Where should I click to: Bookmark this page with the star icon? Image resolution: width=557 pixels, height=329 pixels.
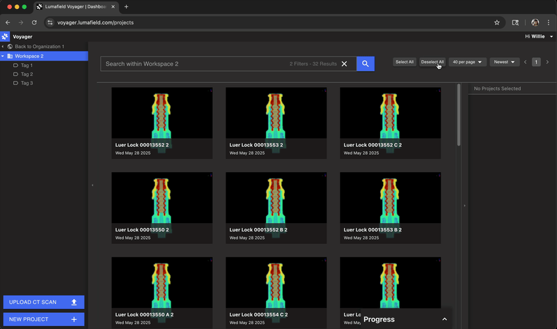click(496, 22)
